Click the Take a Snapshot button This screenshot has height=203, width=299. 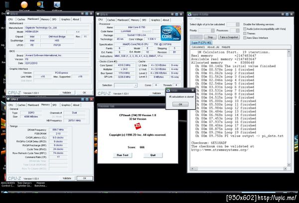tap(229, 37)
